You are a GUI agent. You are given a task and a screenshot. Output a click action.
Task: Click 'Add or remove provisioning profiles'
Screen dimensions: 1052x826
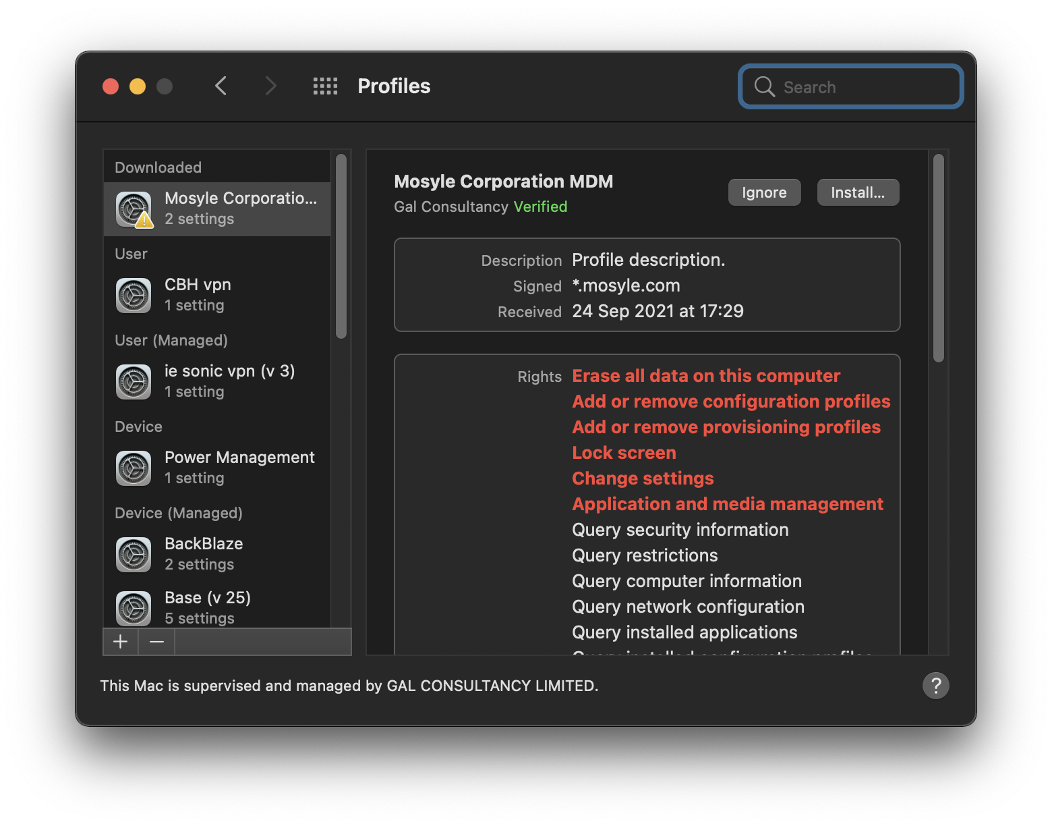tap(726, 427)
